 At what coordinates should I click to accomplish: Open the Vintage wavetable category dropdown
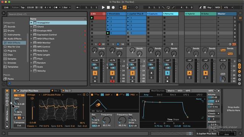34,95
